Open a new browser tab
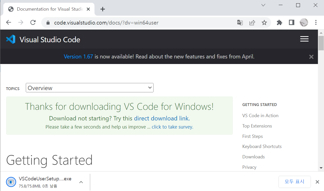 click(x=102, y=9)
